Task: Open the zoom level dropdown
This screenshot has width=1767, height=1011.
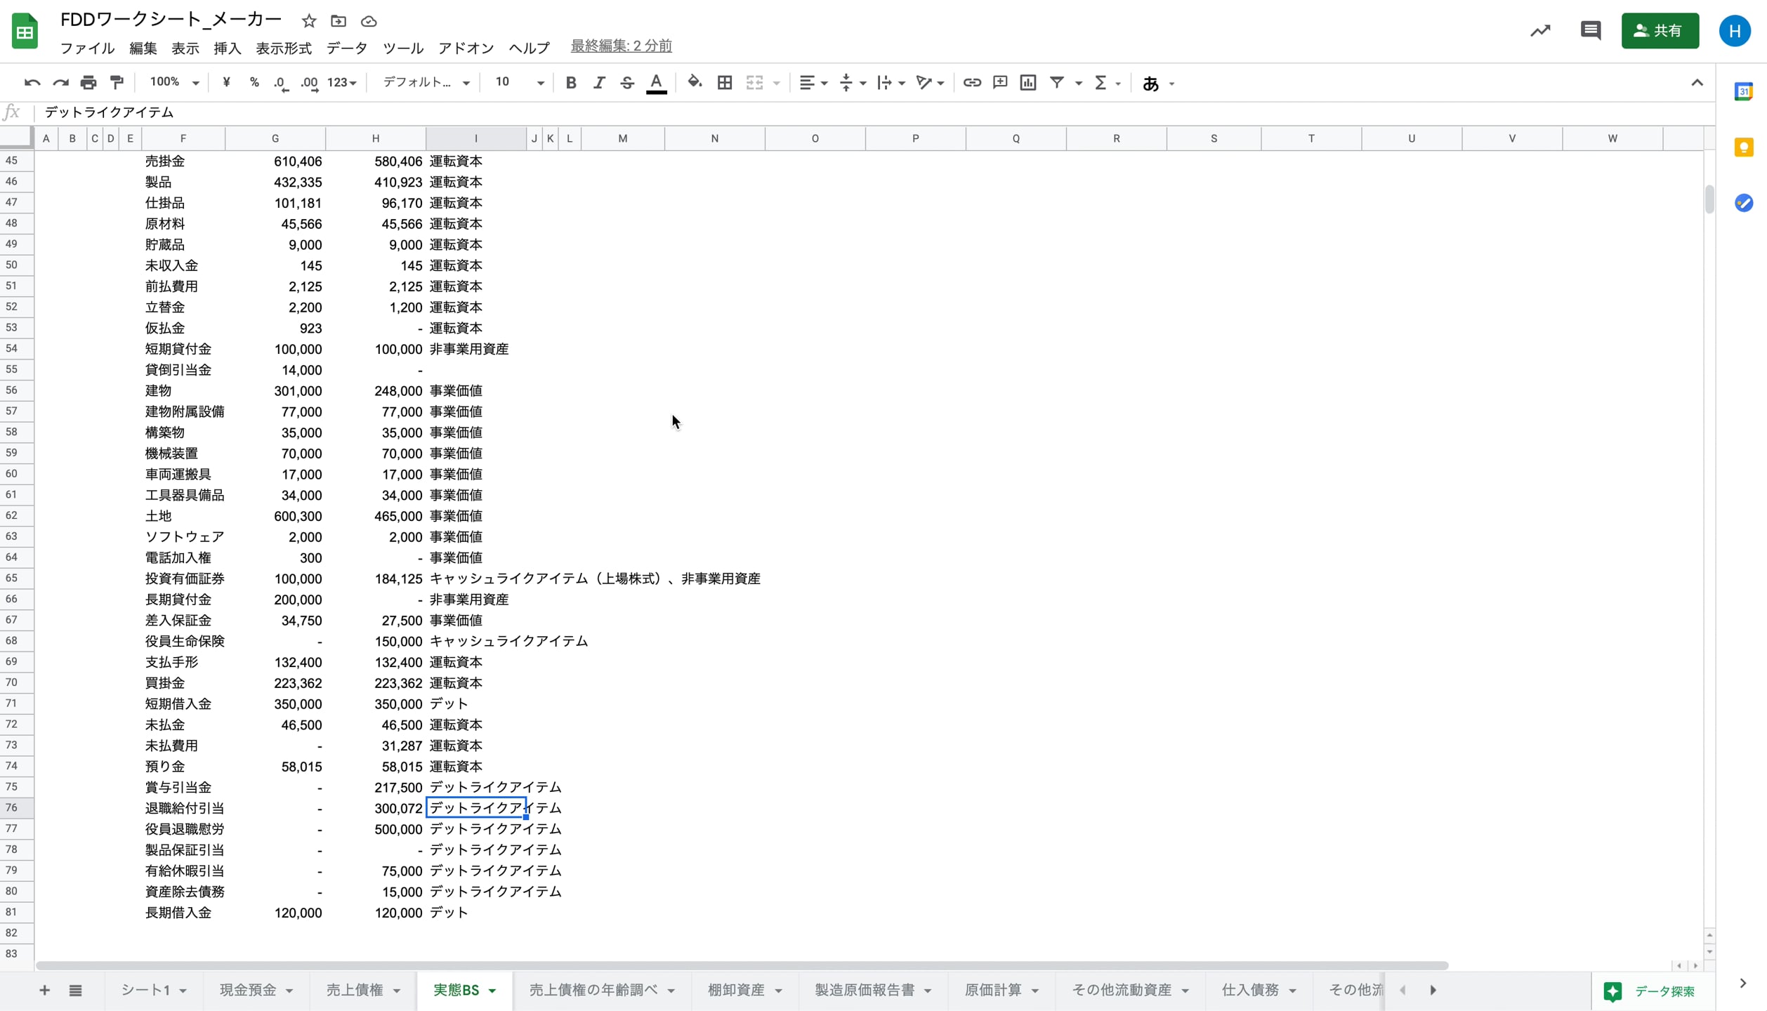Action: coord(173,82)
